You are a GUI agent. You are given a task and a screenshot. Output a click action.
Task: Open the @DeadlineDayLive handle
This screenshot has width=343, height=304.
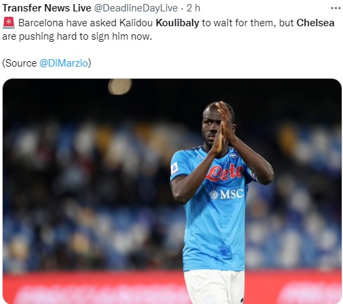(136, 8)
